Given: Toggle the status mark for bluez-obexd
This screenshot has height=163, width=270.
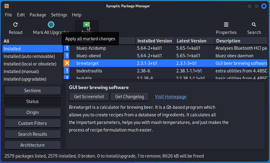Looking at the screenshot, I should coord(66,56).
